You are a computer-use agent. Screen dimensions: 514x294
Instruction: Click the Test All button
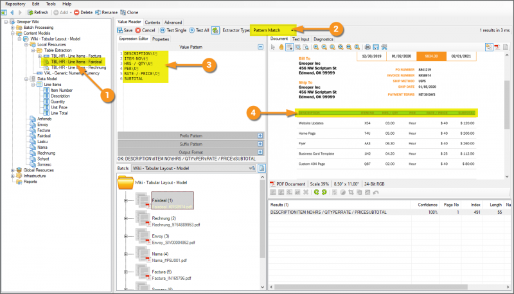tap(199, 30)
